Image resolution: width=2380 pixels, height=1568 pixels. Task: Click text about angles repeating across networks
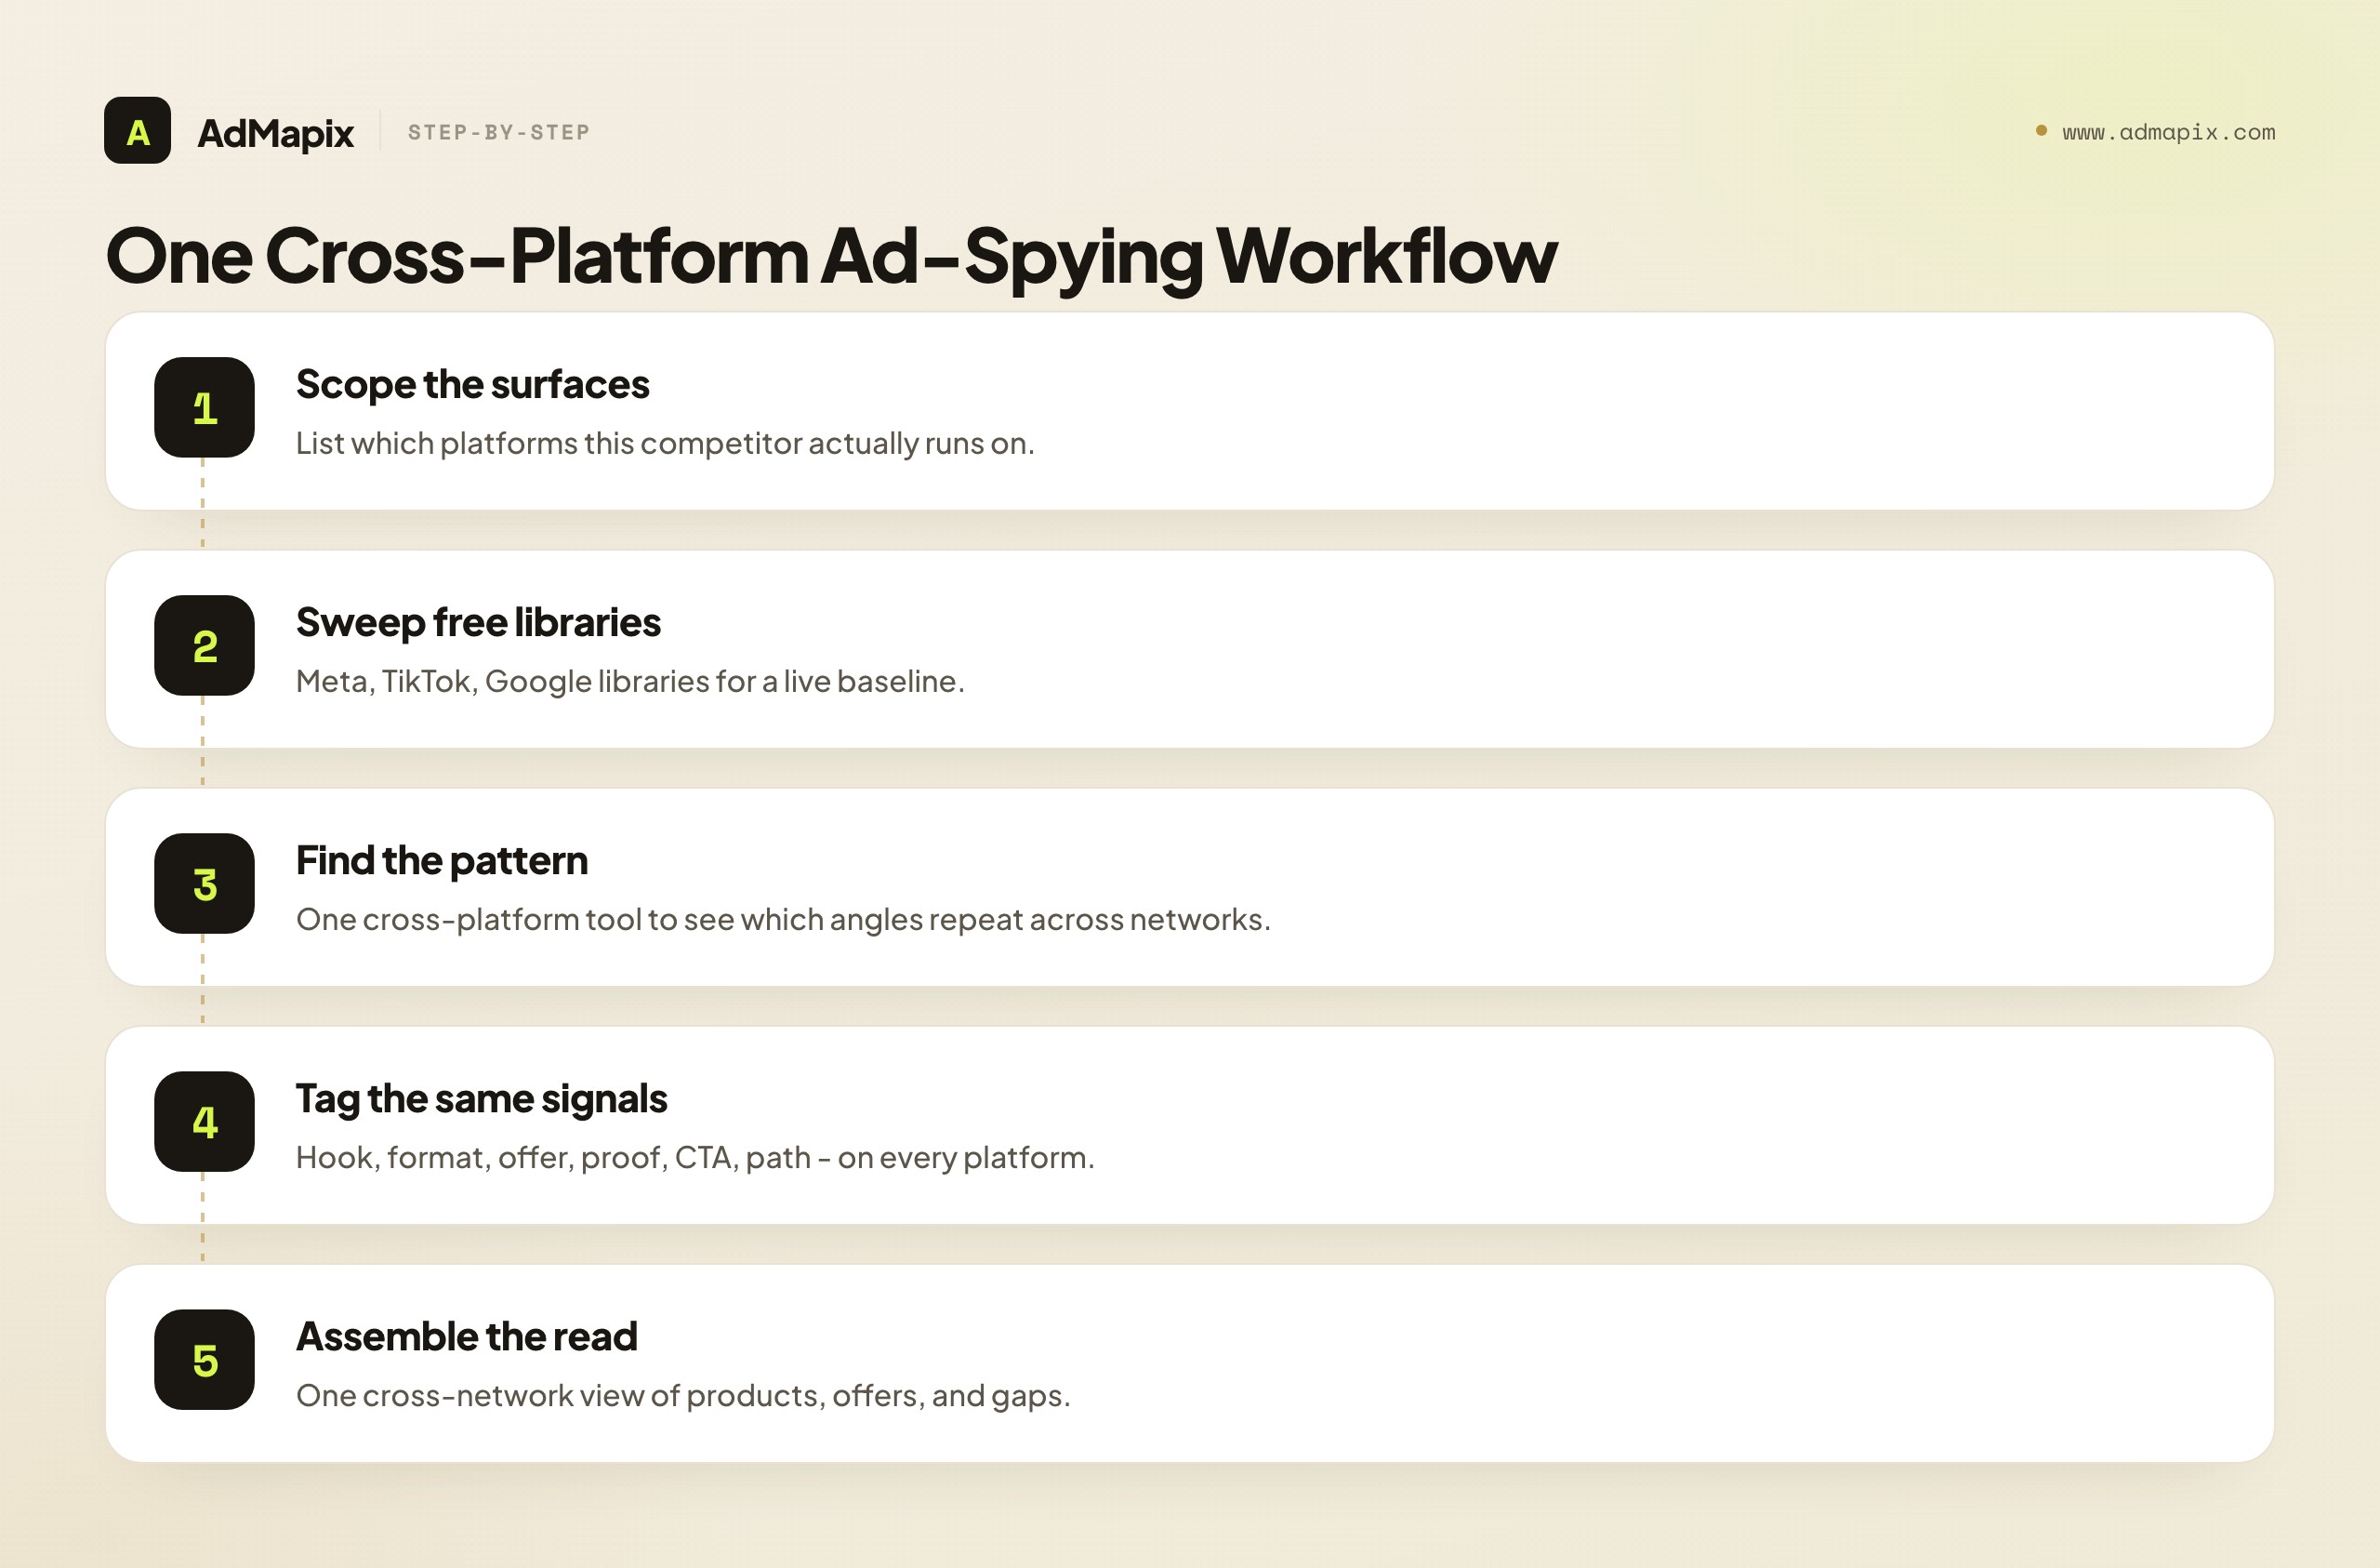(783, 920)
